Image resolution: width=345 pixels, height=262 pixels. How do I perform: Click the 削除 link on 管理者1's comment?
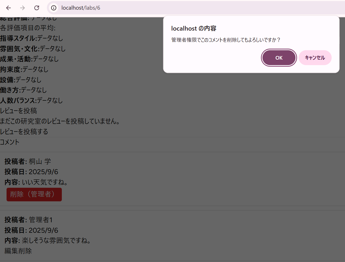[25, 251]
